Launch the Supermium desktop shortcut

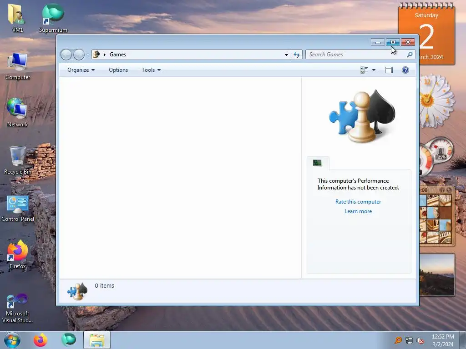point(53,18)
